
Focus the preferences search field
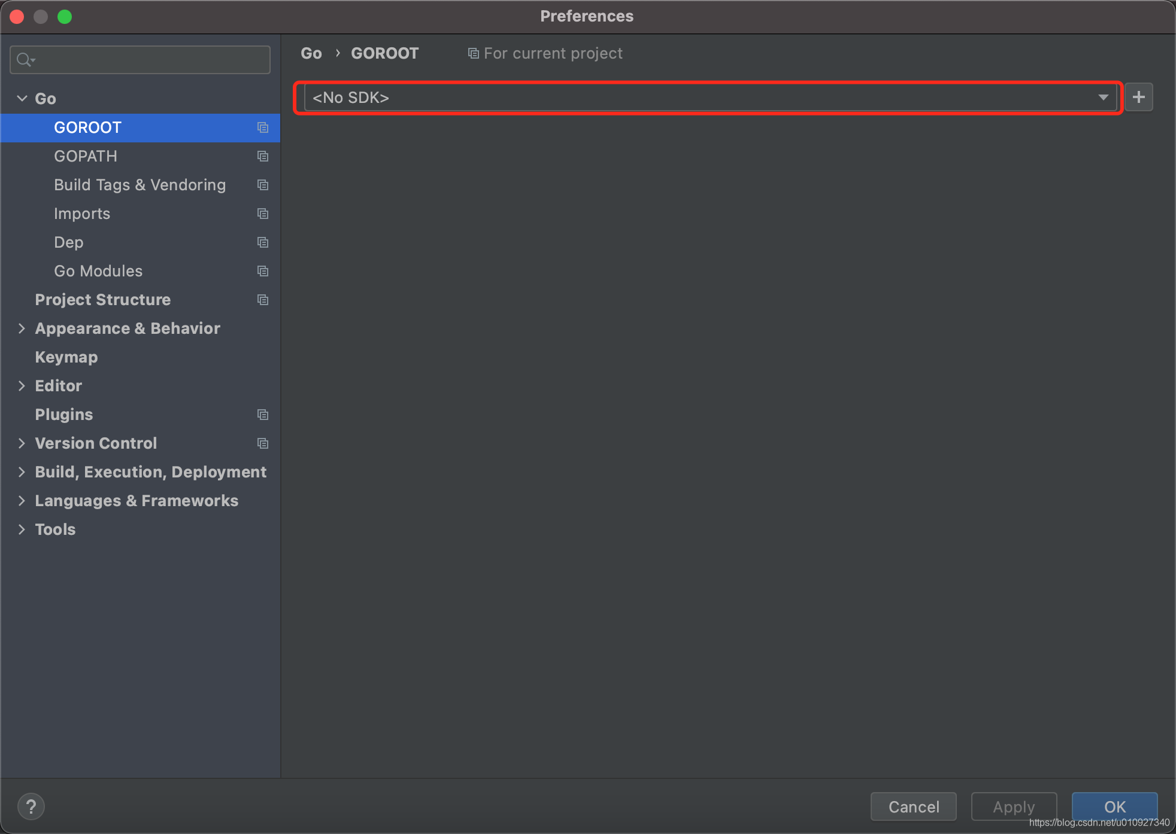click(x=150, y=60)
